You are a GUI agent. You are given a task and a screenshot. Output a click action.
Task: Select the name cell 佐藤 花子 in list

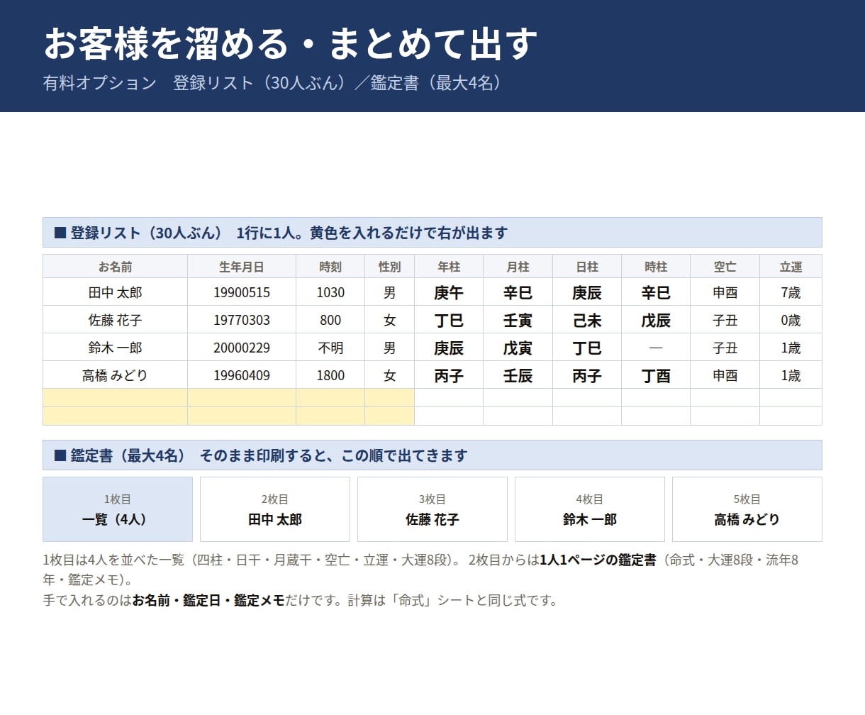click(x=116, y=320)
